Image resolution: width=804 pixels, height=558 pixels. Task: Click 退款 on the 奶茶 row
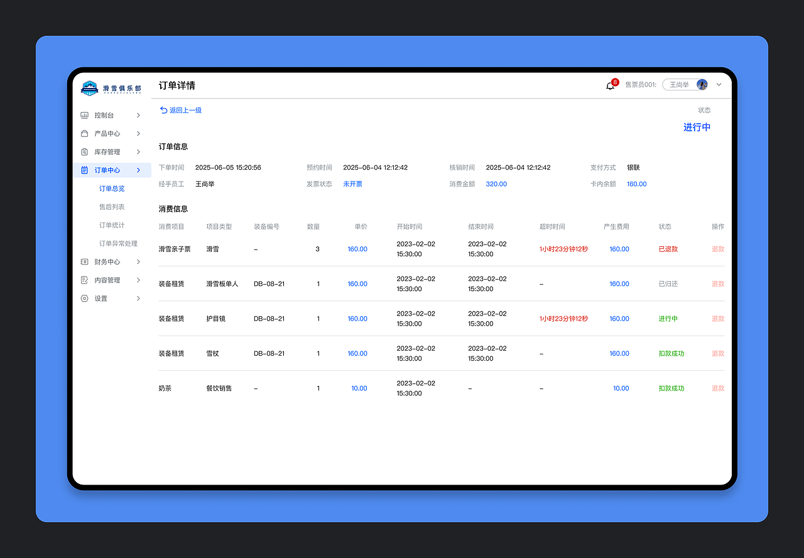(x=717, y=388)
